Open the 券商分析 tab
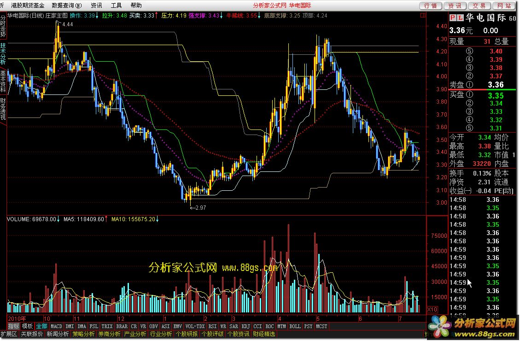 (x=109, y=334)
